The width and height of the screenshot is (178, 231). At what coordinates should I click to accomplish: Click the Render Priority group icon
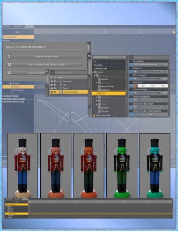[x=99, y=87]
